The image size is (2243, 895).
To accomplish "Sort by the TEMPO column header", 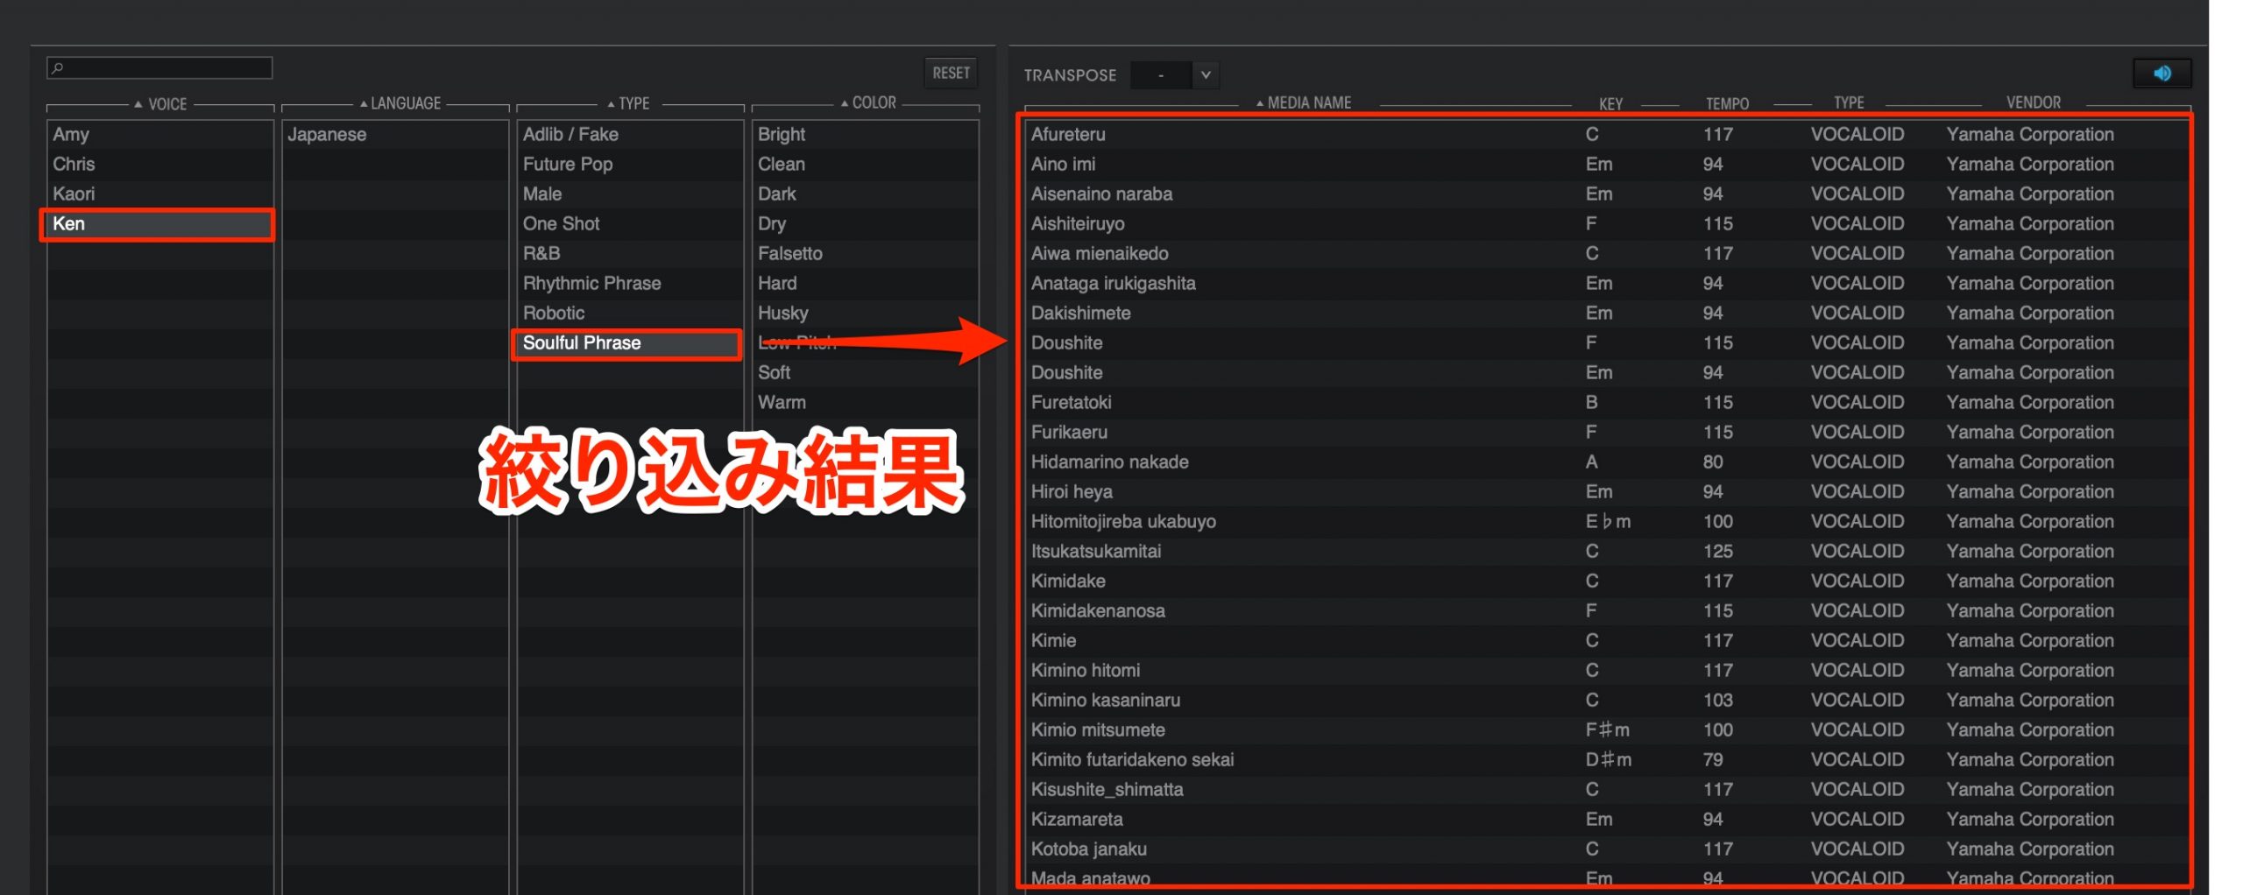I will 1727,103.
